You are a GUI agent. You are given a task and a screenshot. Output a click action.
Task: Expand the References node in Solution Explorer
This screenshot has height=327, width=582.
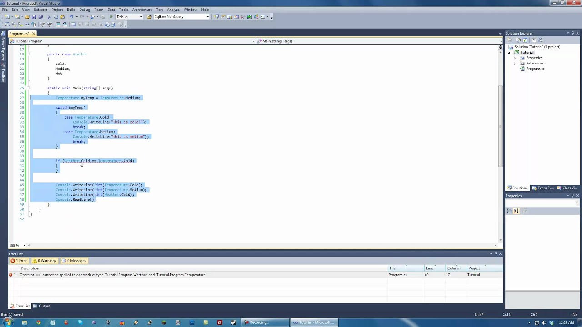click(515, 64)
